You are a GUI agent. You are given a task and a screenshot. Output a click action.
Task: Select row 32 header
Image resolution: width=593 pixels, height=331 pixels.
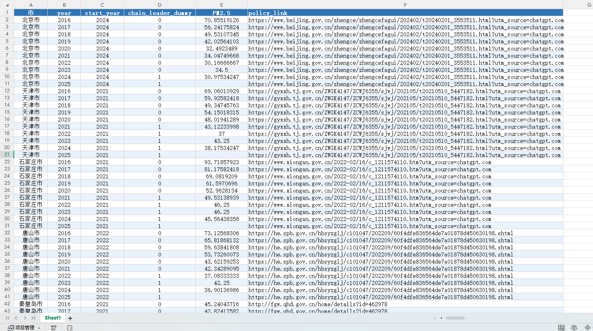[7, 233]
